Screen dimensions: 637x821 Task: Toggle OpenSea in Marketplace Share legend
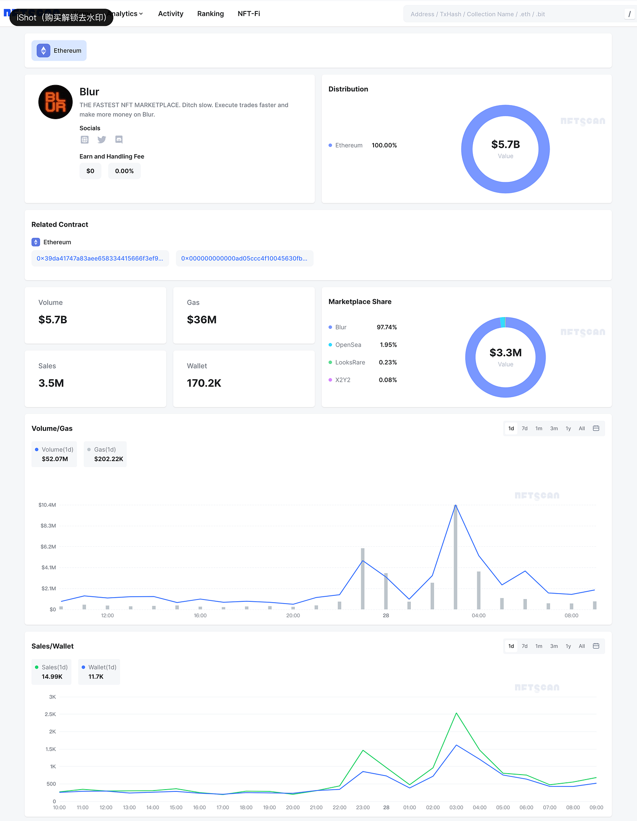tap(363, 345)
